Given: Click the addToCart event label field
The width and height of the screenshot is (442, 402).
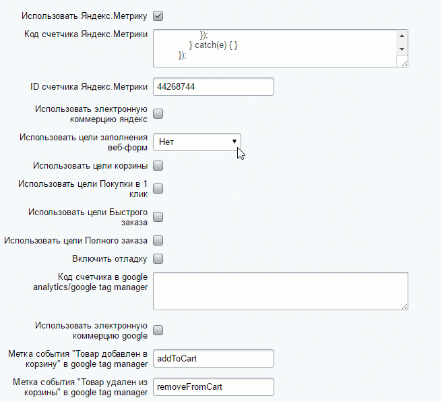Looking at the screenshot, I should [x=214, y=358].
